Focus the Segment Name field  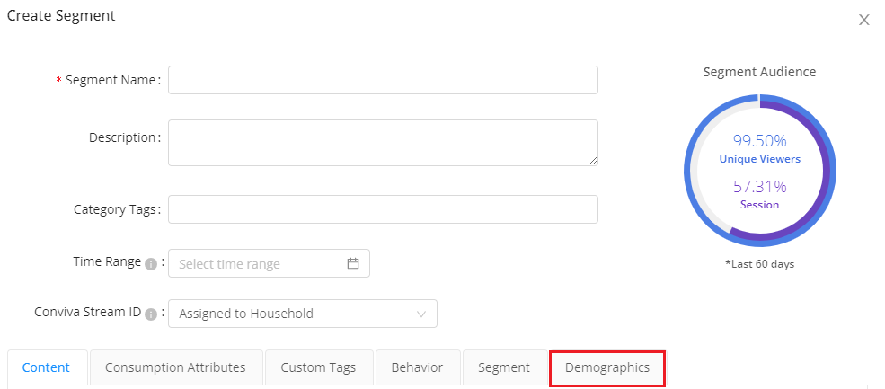[383, 80]
